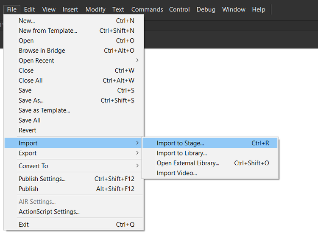Expand the Export submenu

click(x=28, y=153)
